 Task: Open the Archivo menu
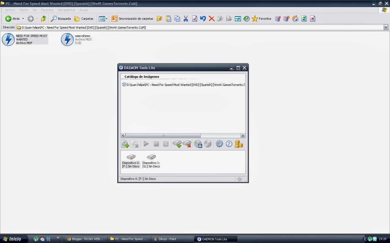coord(10,10)
